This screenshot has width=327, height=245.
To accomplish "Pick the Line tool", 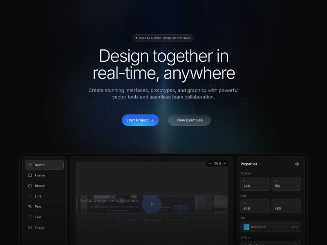I will [37, 196].
